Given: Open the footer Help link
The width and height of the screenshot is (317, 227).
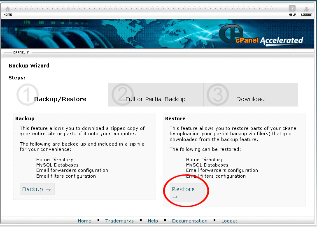Looking at the screenshot, I should click(153, 221).
